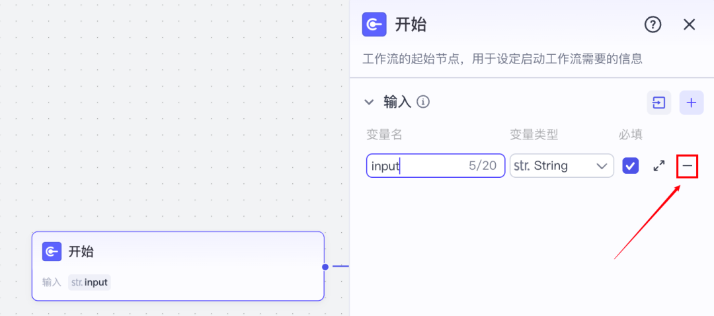Click the 开始 icon in the panel header
This screenshot has height=316, width=714.
tap(374, 24)
